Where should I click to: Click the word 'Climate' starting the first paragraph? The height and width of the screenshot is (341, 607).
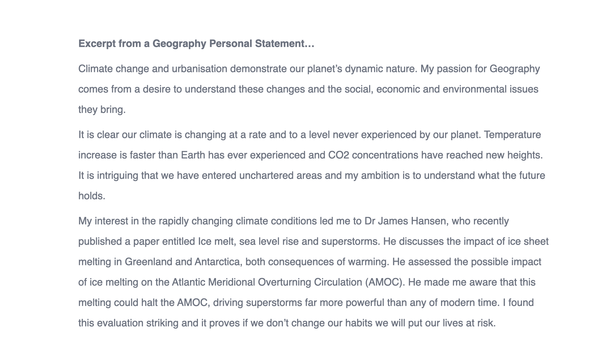point(95,69)
